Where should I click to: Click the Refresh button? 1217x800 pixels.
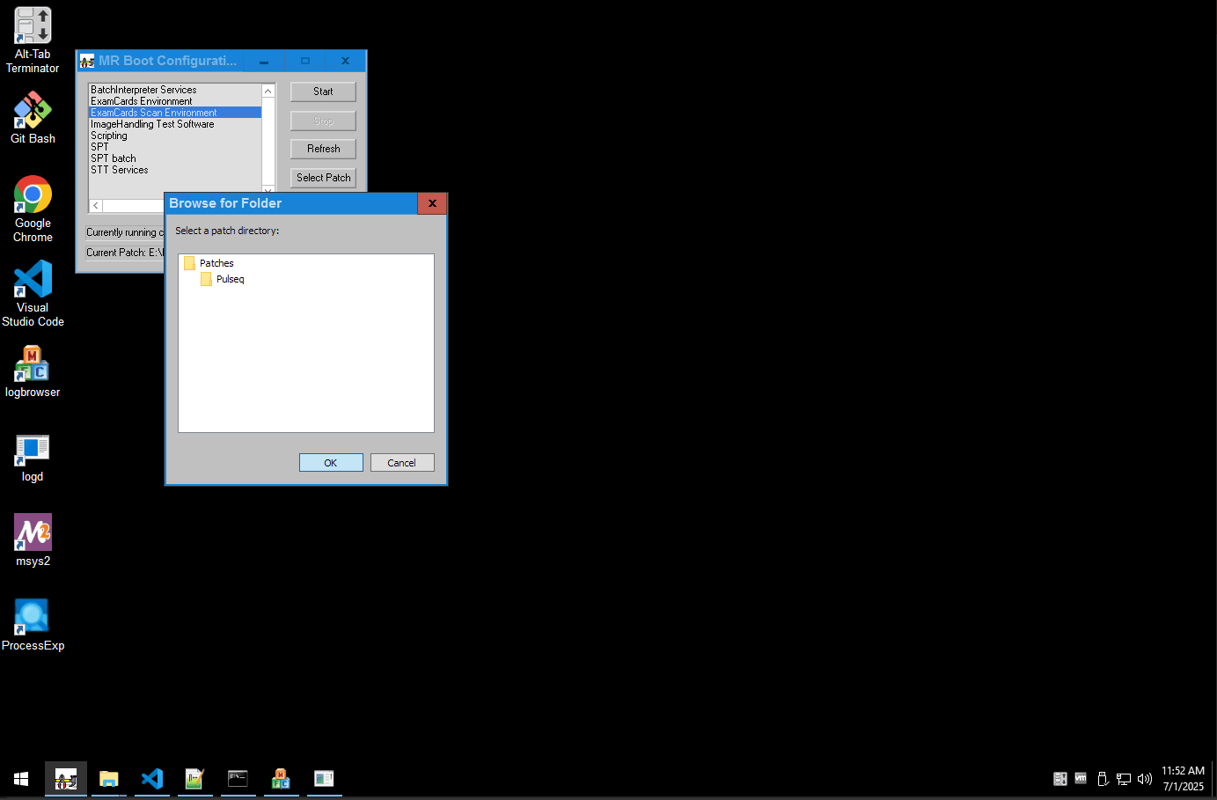(323, 149)
